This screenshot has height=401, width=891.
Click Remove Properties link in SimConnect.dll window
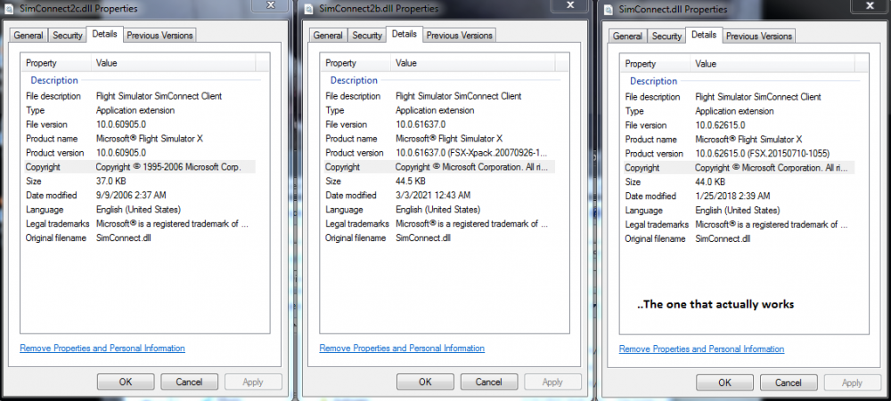point(702,349)
